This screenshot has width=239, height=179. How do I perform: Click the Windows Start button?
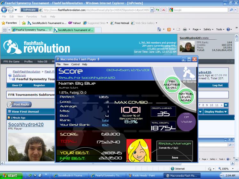pos(11,176)
